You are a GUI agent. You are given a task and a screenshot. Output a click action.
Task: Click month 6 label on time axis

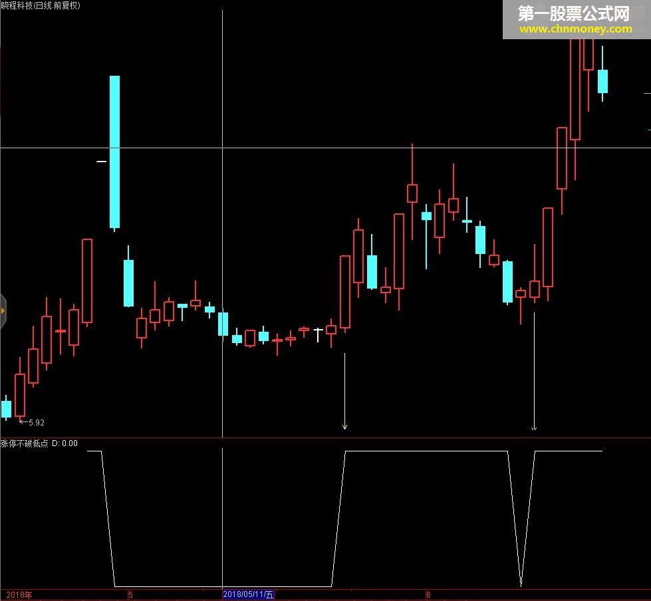click(428, 595)
